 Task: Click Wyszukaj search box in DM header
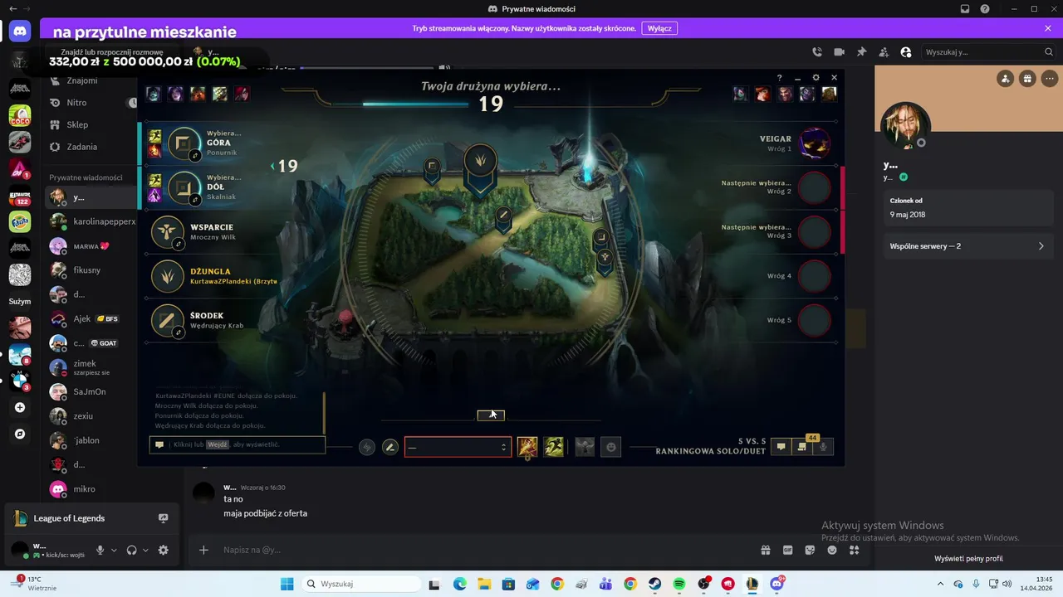(989, 52)
